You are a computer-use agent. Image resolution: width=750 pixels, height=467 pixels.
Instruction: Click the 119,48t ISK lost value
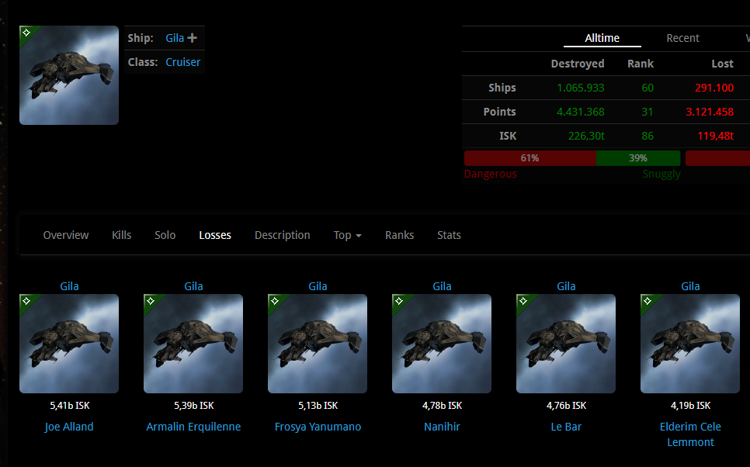point(715,137)
